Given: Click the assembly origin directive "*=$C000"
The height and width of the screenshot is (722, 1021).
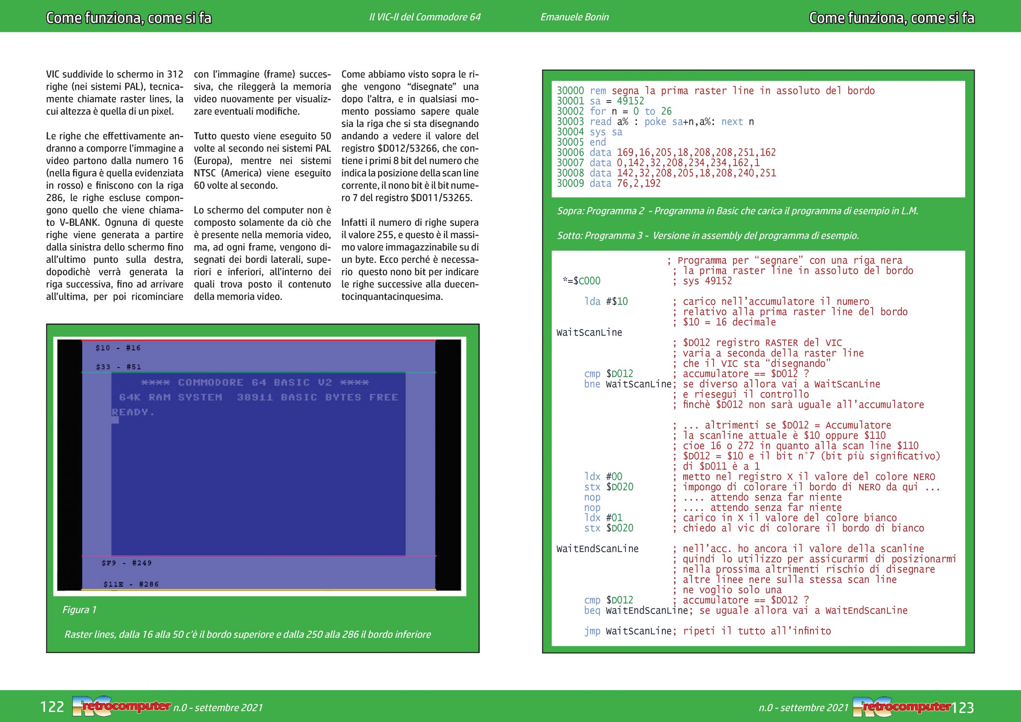Looking at the screenshot, I should coord(581,281).
